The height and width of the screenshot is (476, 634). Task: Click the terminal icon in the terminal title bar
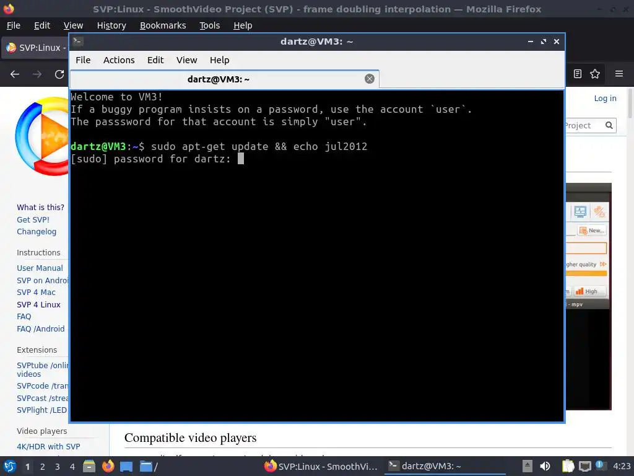coord(78,42)
